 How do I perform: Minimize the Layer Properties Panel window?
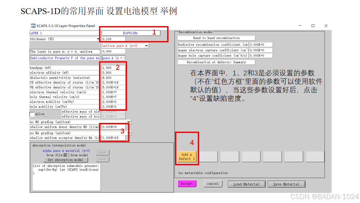(x=300, y=26)
